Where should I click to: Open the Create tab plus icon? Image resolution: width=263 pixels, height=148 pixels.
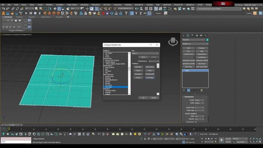point(184,36)
